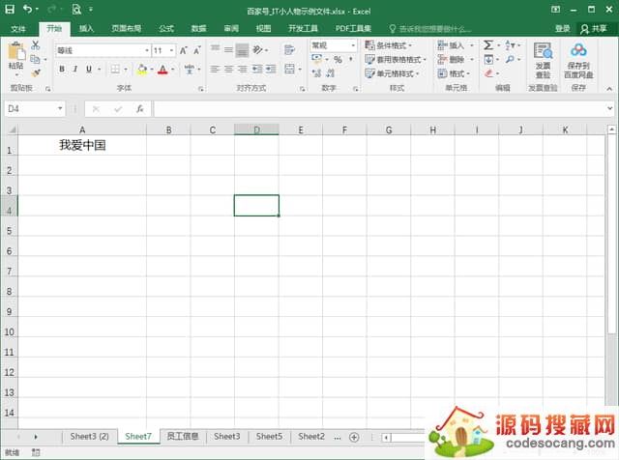Click the AutoSum sigma icon
The height and width of the screenshot is (460, 619).
point(488,45)
